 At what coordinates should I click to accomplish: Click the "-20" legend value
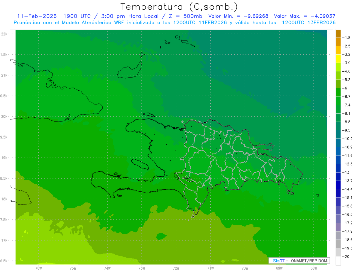(x=346, y=257)
